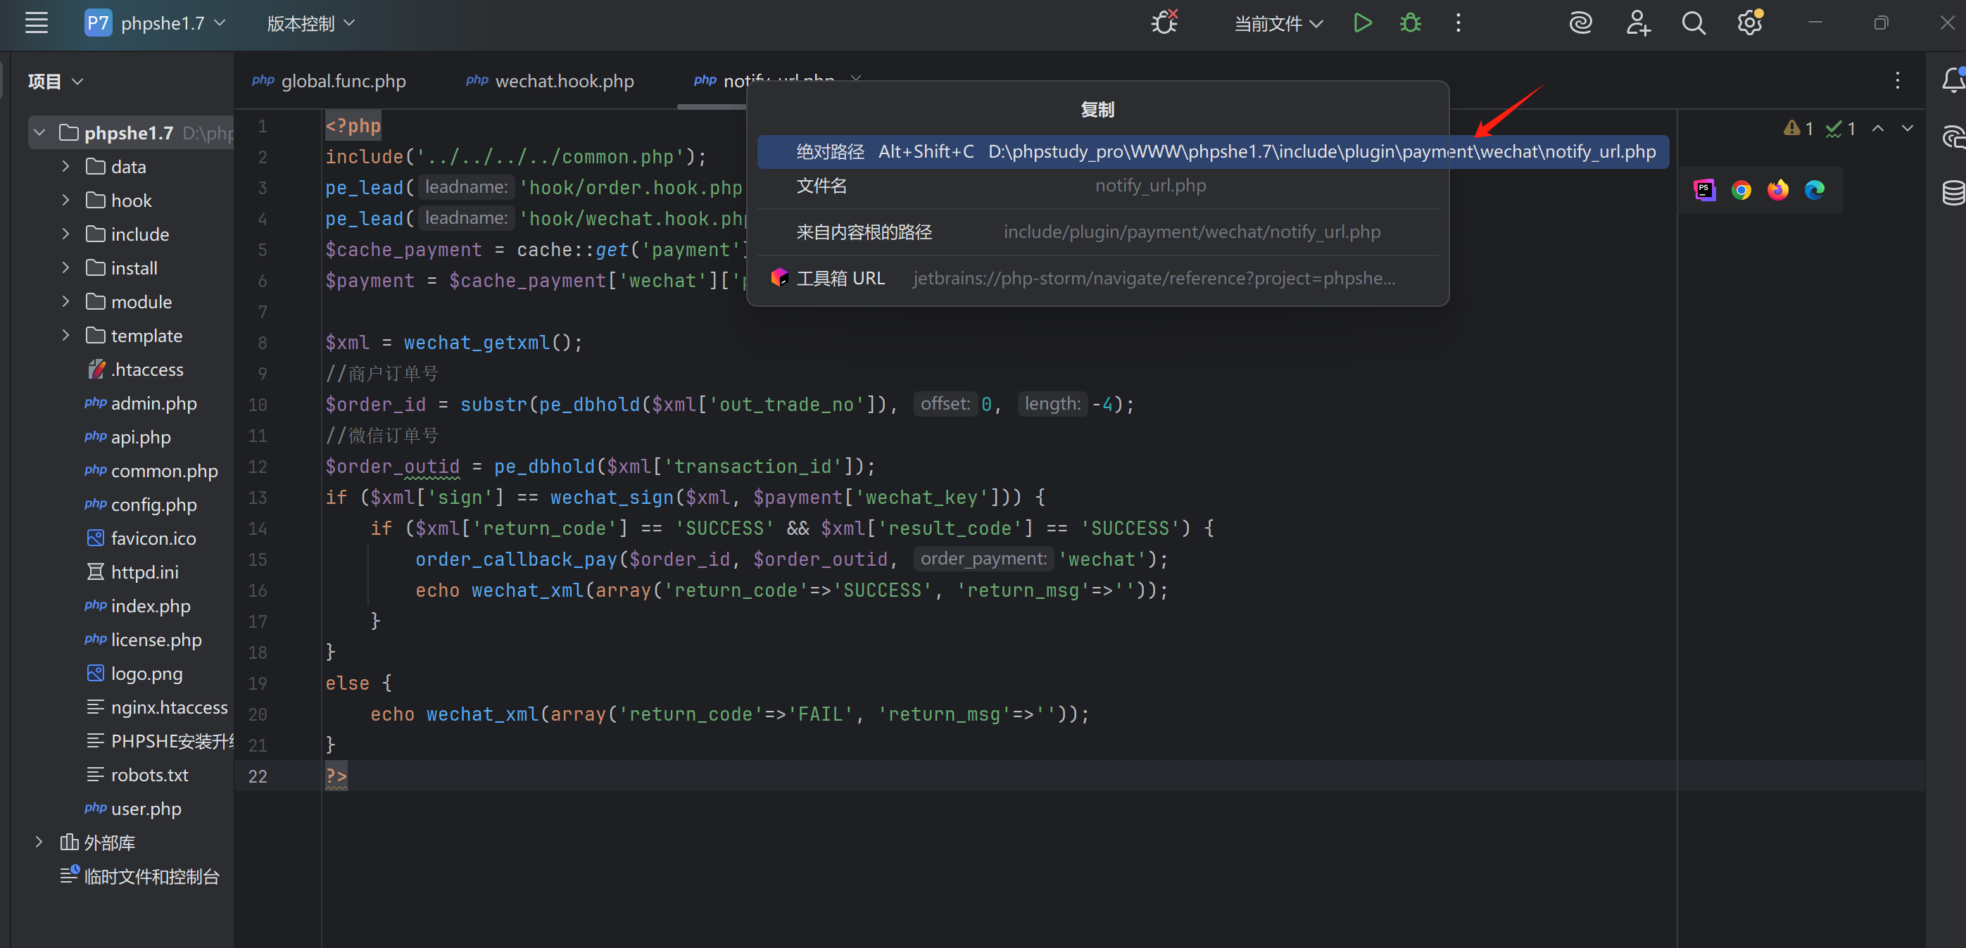Screen dimensions: 1966x948
Task: Open IDE settings gear icon
Action: [1749, 23]
